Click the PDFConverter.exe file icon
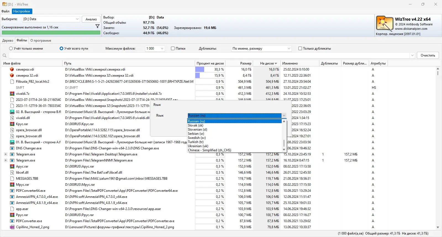This screenshot has width=442, height=237. tap(12, 221)
